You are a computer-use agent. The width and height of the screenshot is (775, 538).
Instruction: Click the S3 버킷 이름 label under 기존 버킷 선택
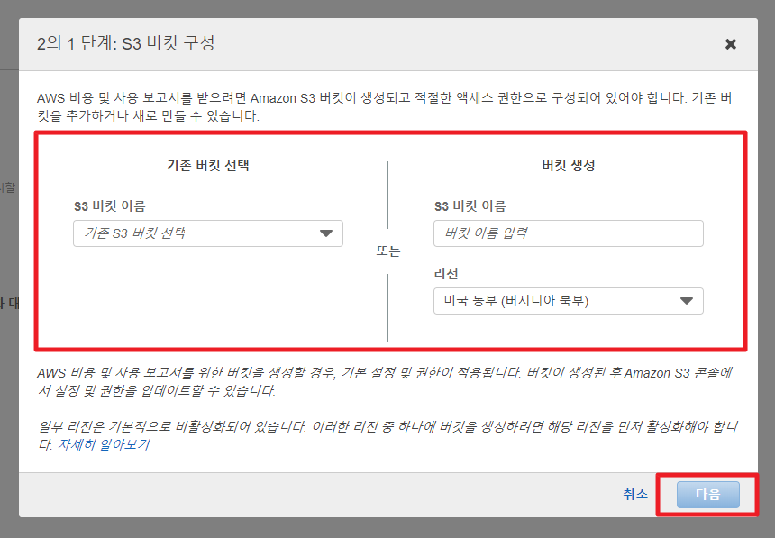(109, 206)
